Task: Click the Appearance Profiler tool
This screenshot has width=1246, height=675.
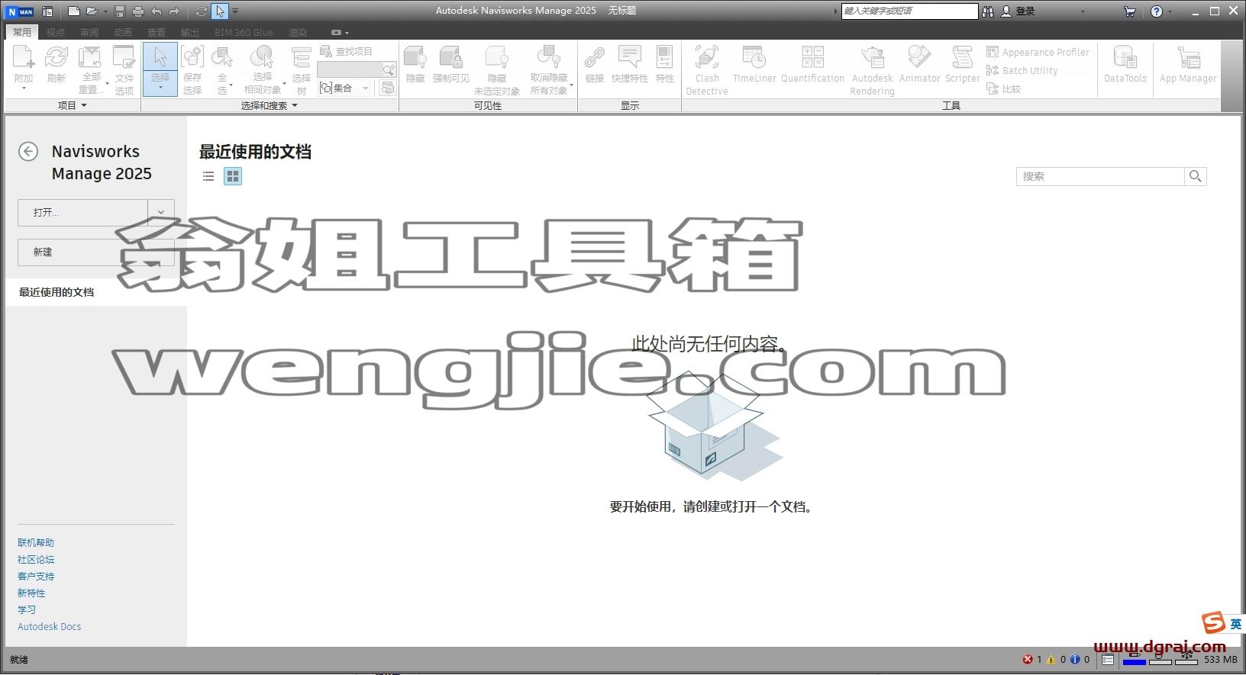Action: click(x=1038, y=52)
